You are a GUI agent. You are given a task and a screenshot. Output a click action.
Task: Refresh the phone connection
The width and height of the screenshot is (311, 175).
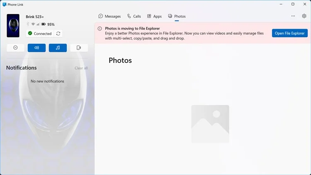(58, 34)
